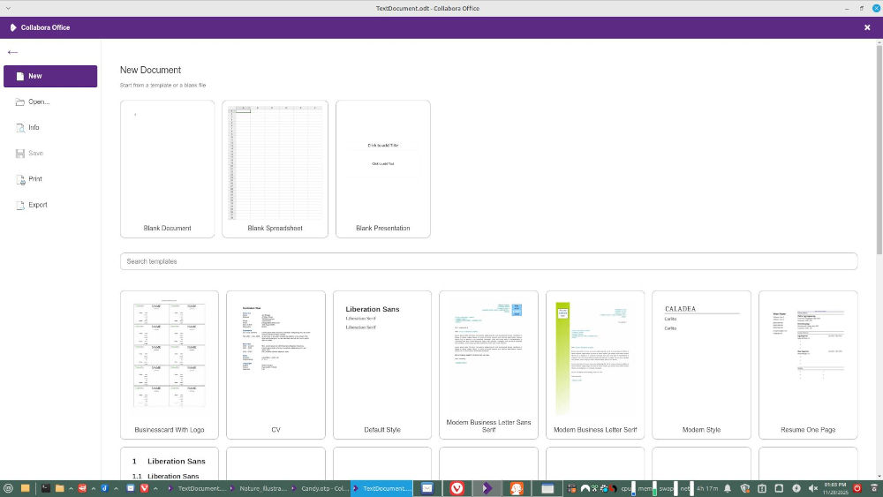Image resolution: width=883 pixels, height=497 pixels.
Task: Create a Blank Presentation
Action: click(382, 168)
